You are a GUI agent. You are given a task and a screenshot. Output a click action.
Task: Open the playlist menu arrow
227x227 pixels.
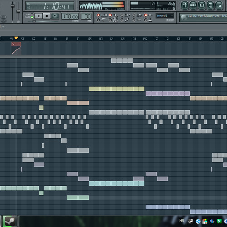3,27
